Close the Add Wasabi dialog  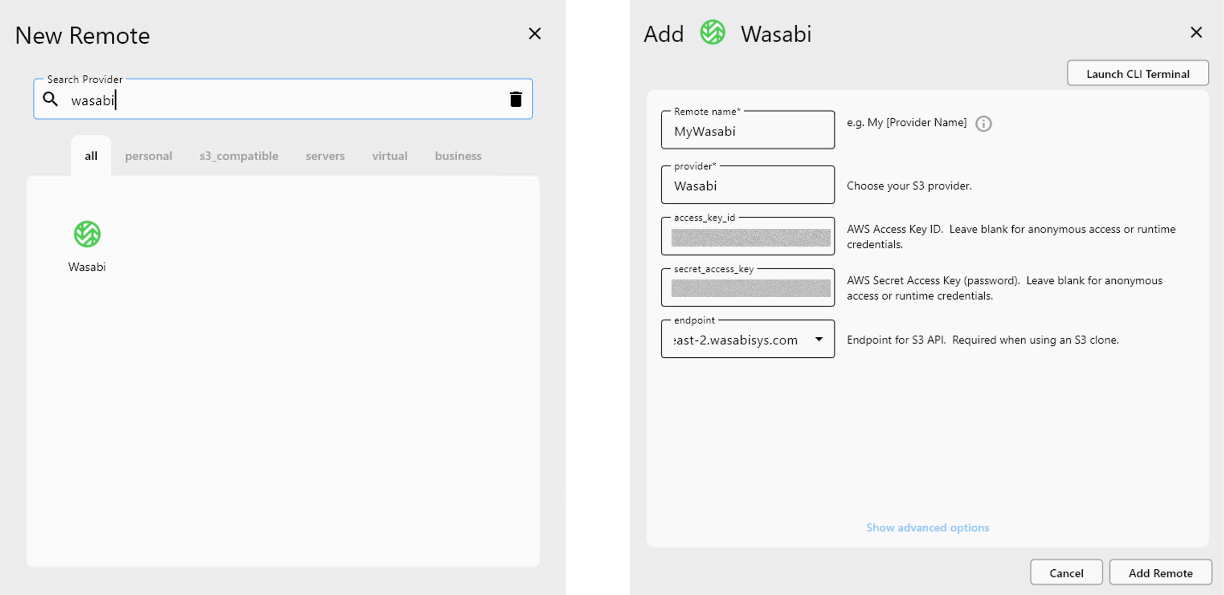pos(1196,32)
